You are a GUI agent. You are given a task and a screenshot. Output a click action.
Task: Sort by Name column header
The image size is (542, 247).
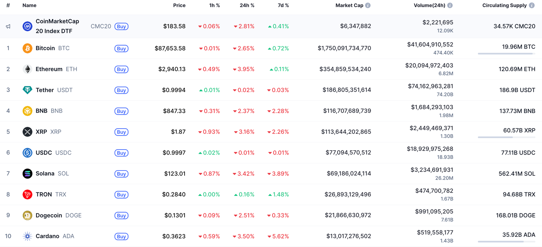pos(29,5)
